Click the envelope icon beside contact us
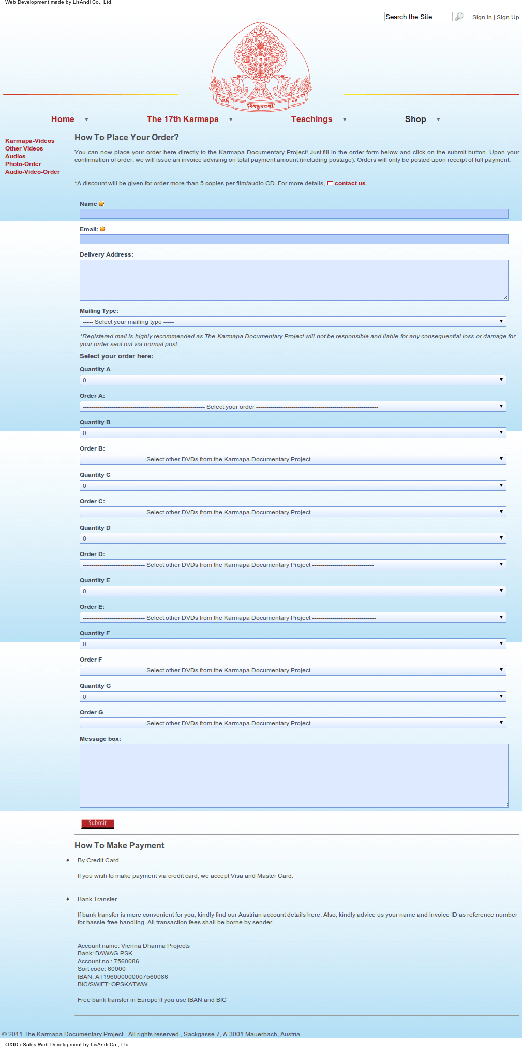The height and width of the screenshot is (1048, 522). 330,183
